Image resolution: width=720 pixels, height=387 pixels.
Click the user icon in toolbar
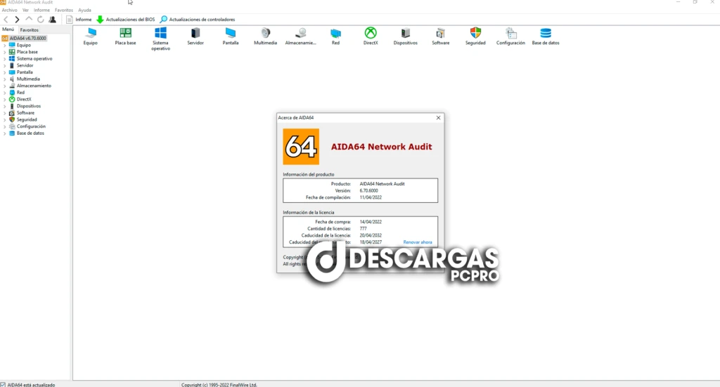[53, 20]
